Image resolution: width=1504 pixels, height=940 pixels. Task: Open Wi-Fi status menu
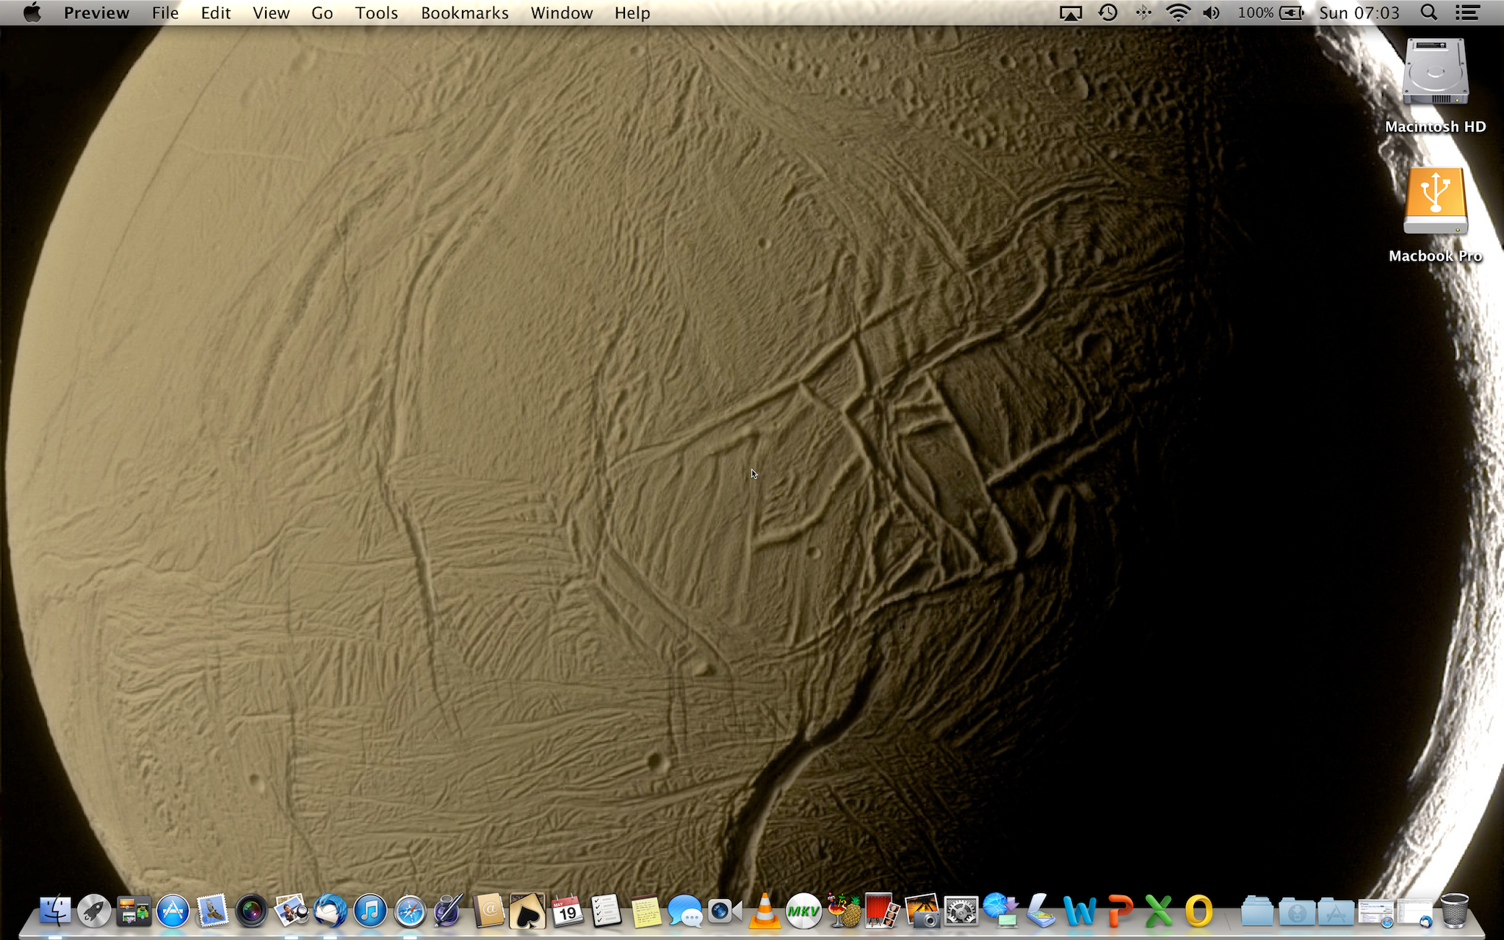(1178, 12)
